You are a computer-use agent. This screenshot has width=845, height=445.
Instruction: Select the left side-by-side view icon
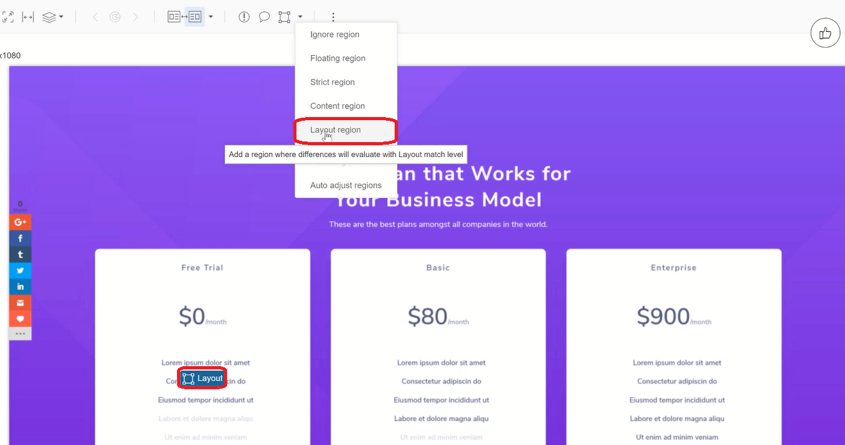pyautogui.click(x=175, y=17)
